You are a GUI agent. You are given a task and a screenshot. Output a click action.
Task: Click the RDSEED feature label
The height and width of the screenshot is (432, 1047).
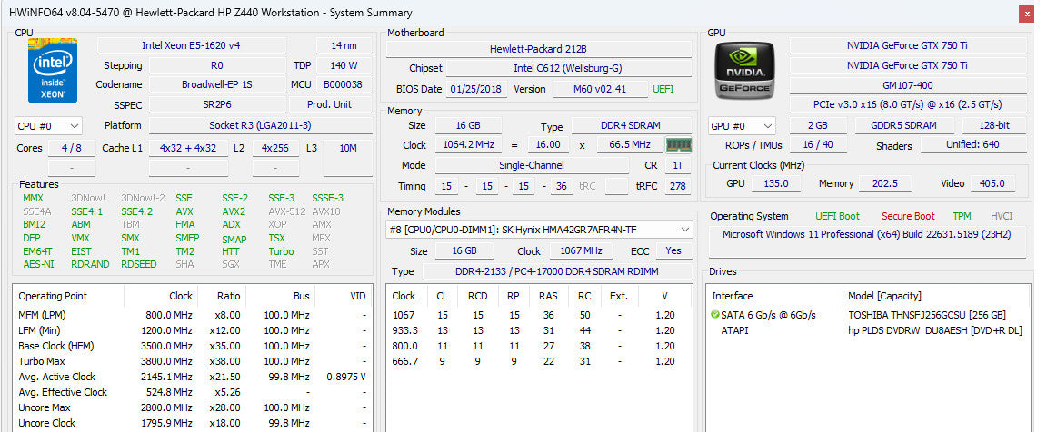point(139,264)
